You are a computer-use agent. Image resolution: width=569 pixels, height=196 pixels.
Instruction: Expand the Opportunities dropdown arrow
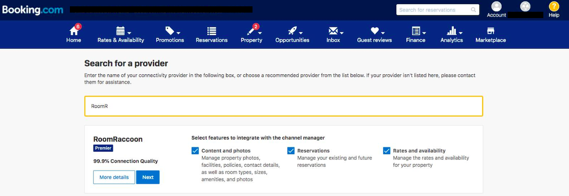301,33
